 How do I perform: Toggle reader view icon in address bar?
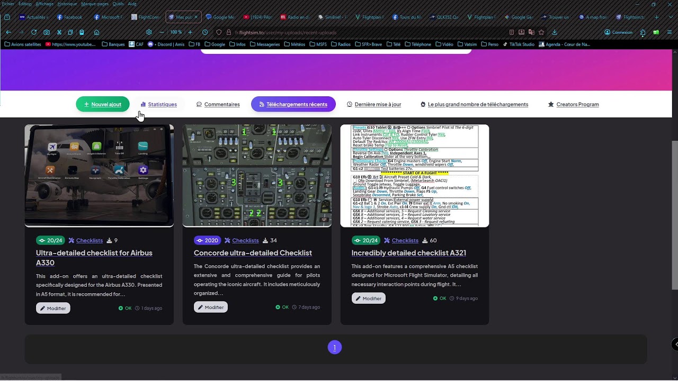pyautogui.click(x=511, y=32)
